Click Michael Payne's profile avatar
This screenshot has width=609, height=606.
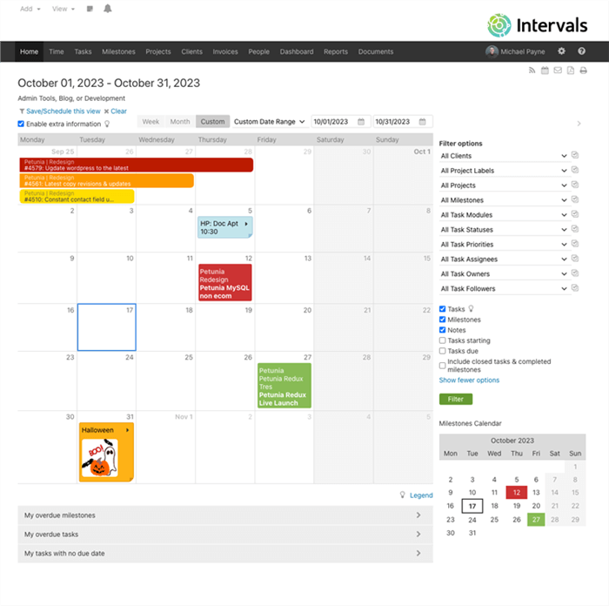click(x=492, y=51)
